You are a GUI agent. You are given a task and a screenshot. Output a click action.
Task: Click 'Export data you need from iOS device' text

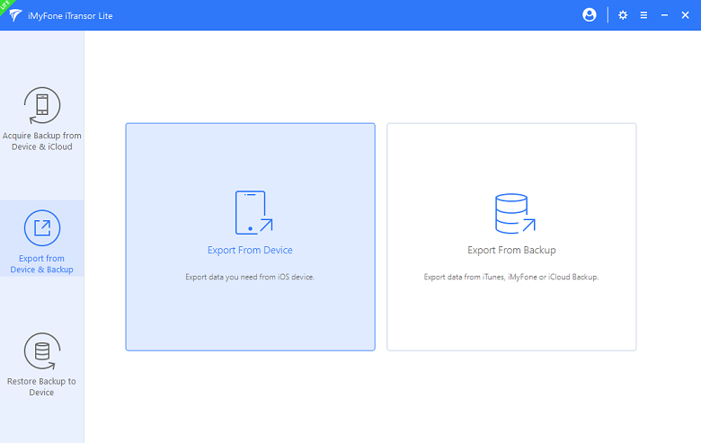click(x=250, y=277)
